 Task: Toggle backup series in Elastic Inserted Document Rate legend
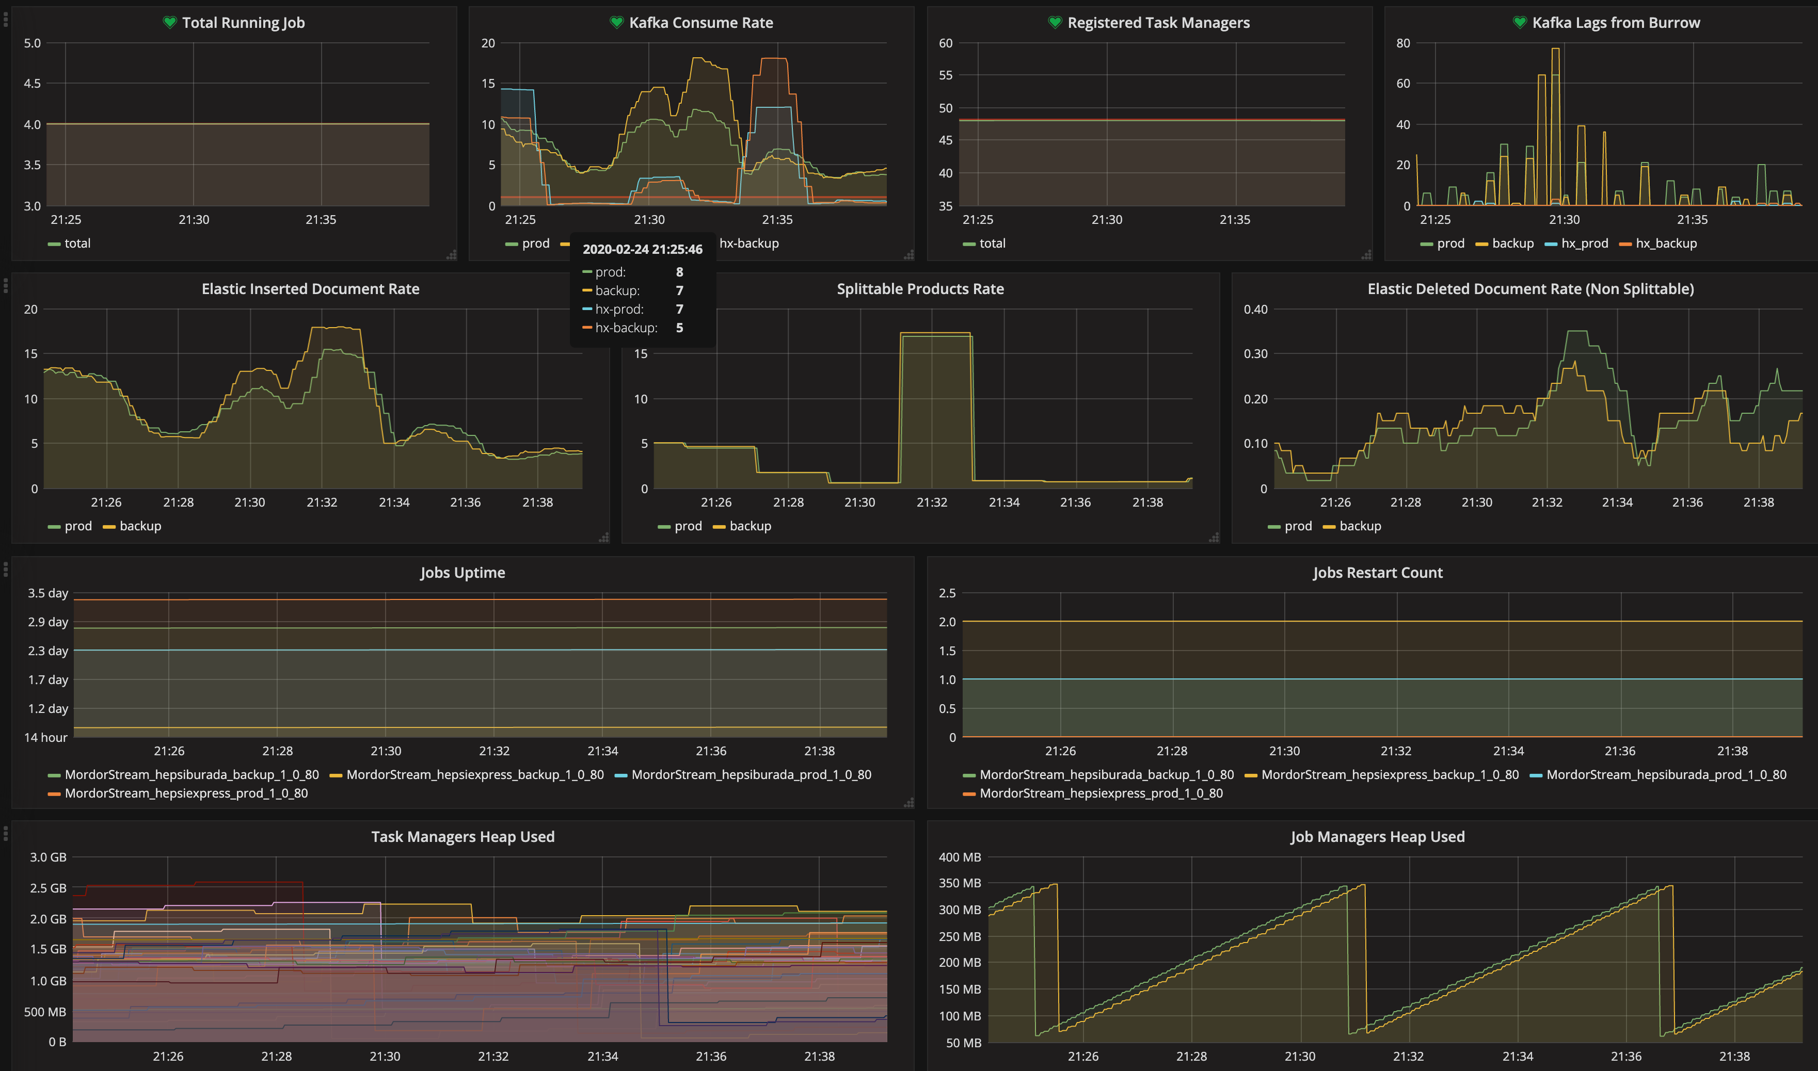140,526
